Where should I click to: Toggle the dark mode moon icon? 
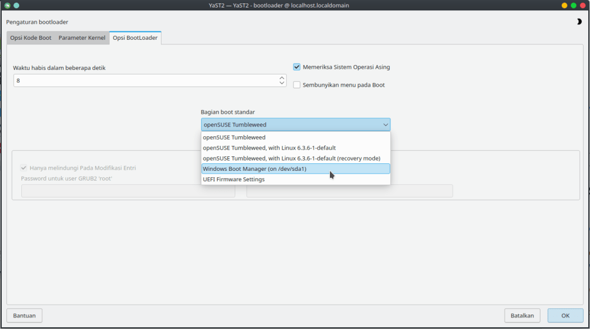pos(578,22)
